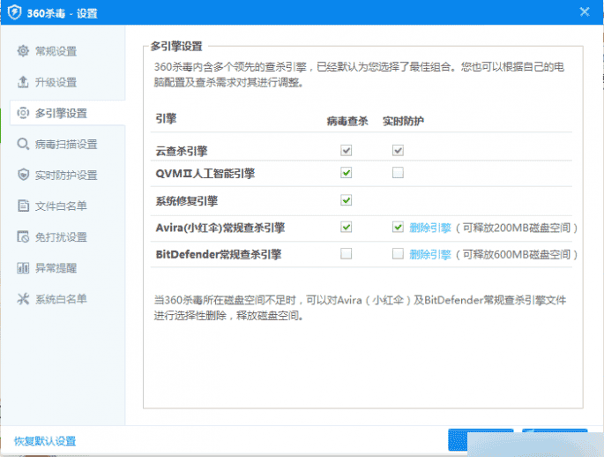Open the 病毒扫描设置 tab

[x=65, y=144]
